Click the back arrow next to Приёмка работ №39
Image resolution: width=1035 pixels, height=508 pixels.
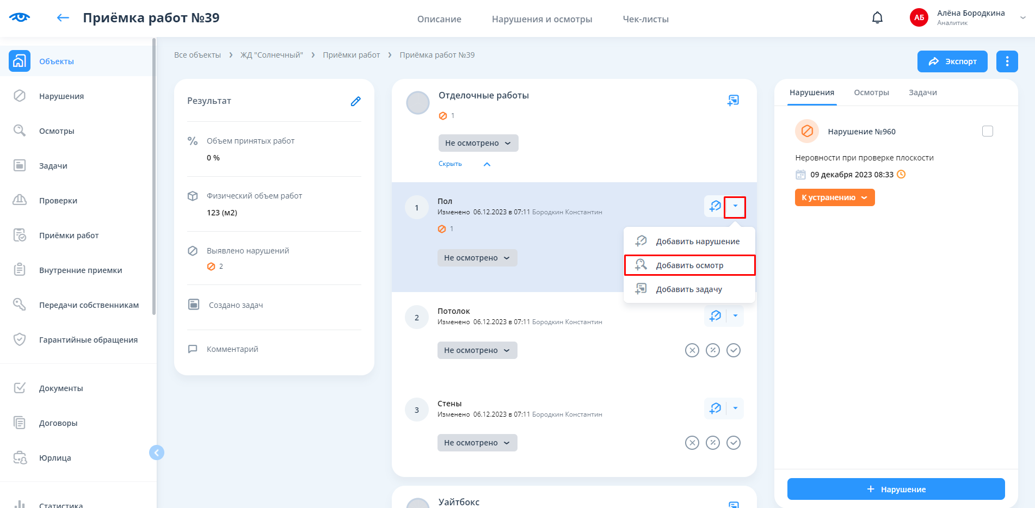pos(63,18)
